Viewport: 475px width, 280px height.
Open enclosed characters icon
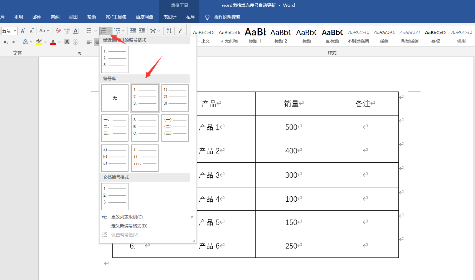pos(76,42)
